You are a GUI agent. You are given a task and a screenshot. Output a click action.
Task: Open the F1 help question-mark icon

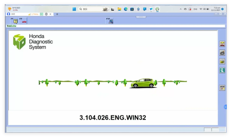(14, 21)
